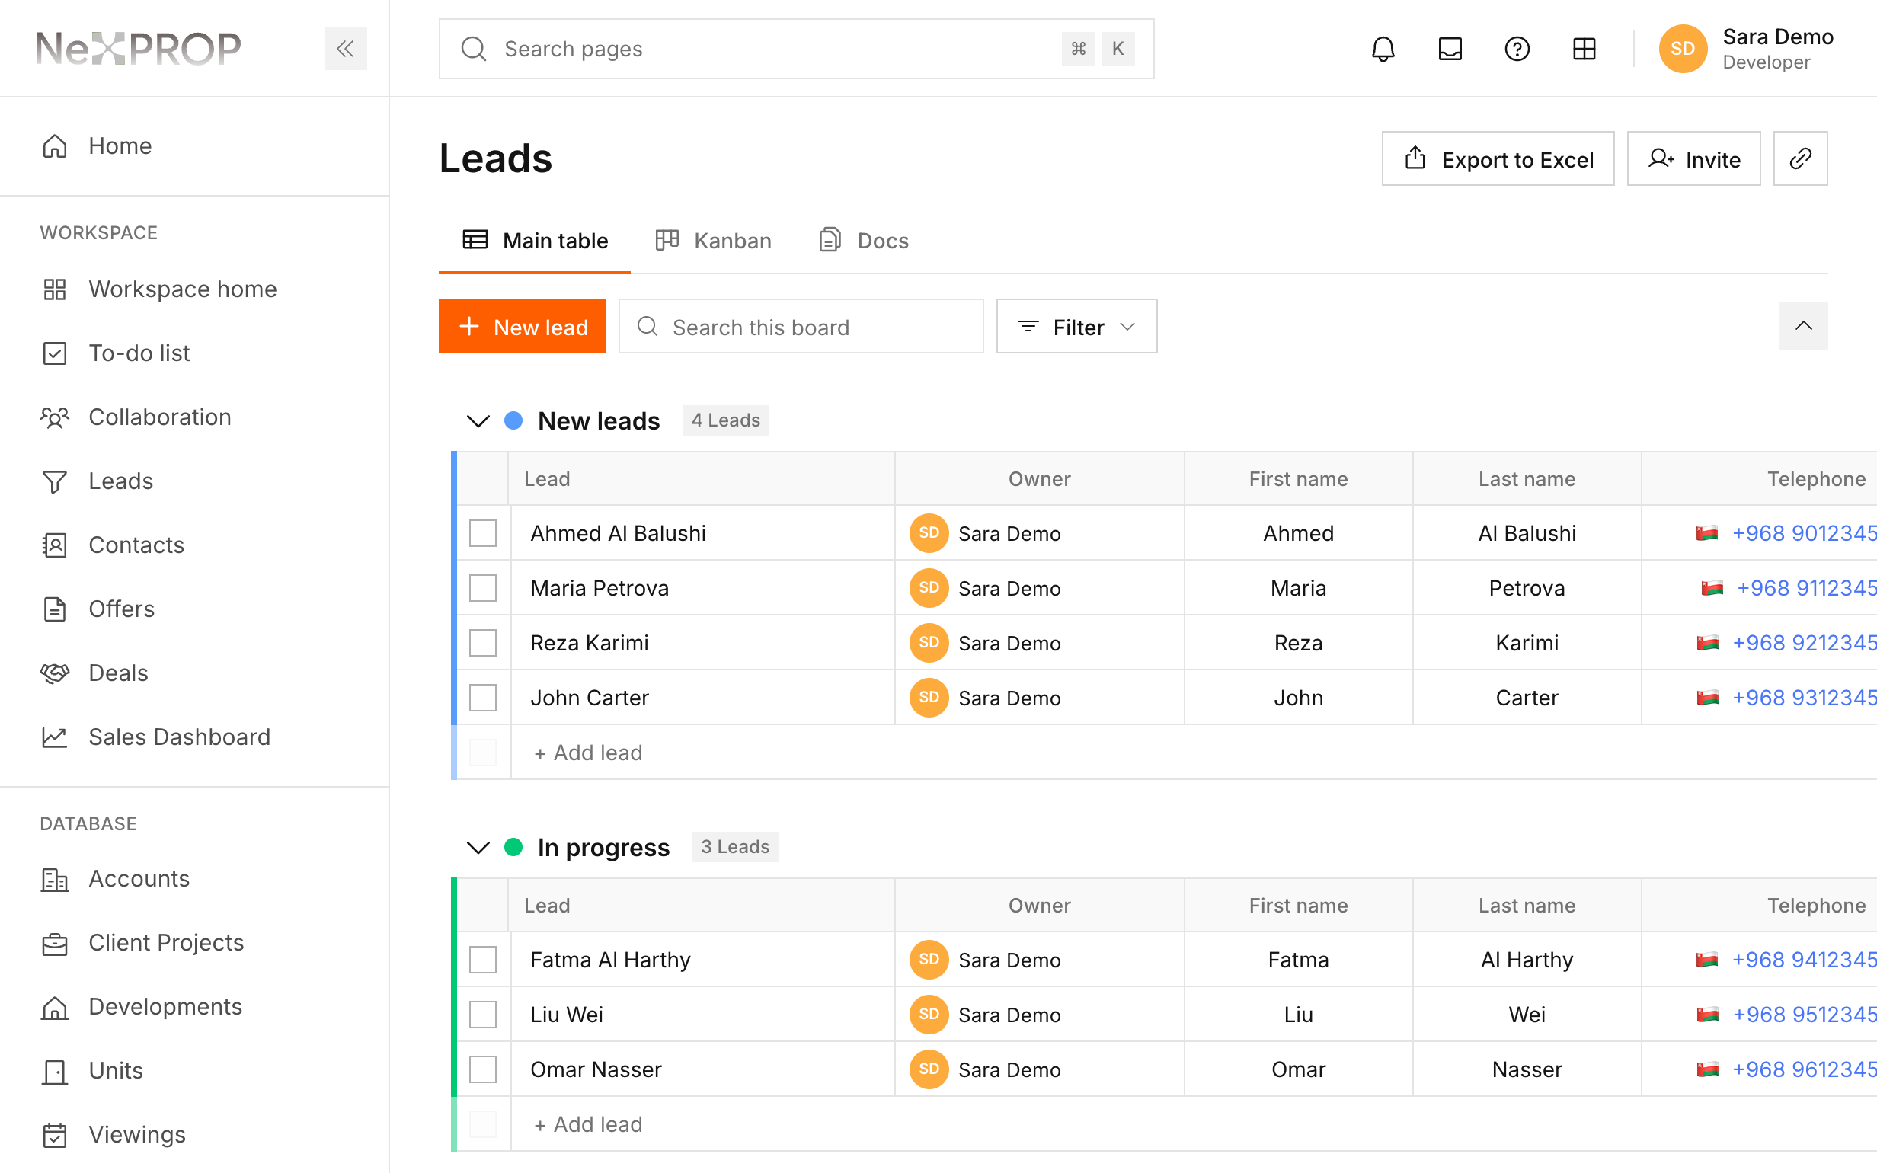Click Export to Excel button
Viewport: 1877px width, 1173px height.
click(1498, 158)
